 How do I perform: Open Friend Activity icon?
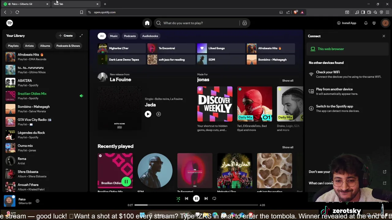click(x=374, y=23)
